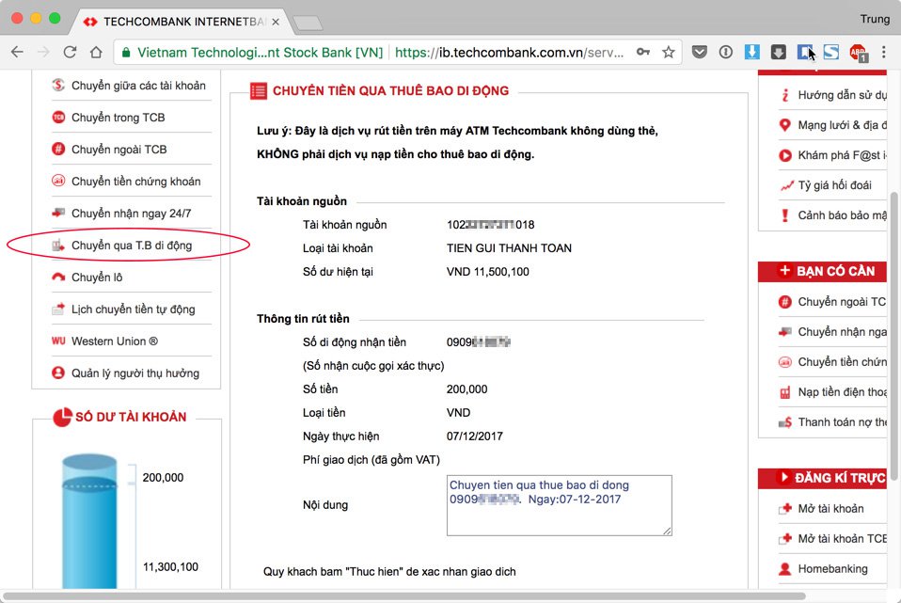Click the Quản lý người thụ hưởng person icon
901x603 pixels.
pos(58,373)
